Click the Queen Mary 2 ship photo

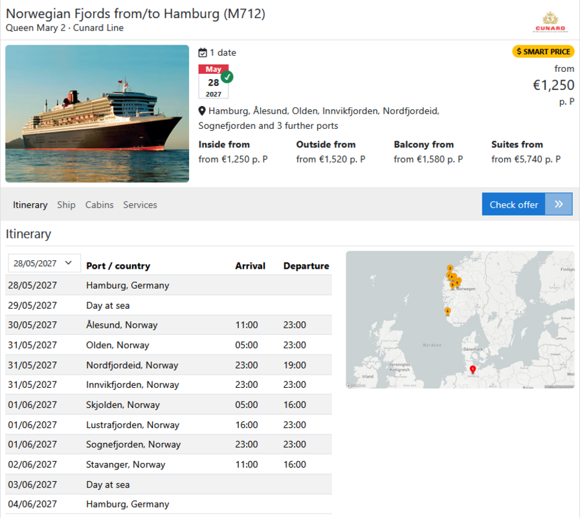tap(97, 113)
